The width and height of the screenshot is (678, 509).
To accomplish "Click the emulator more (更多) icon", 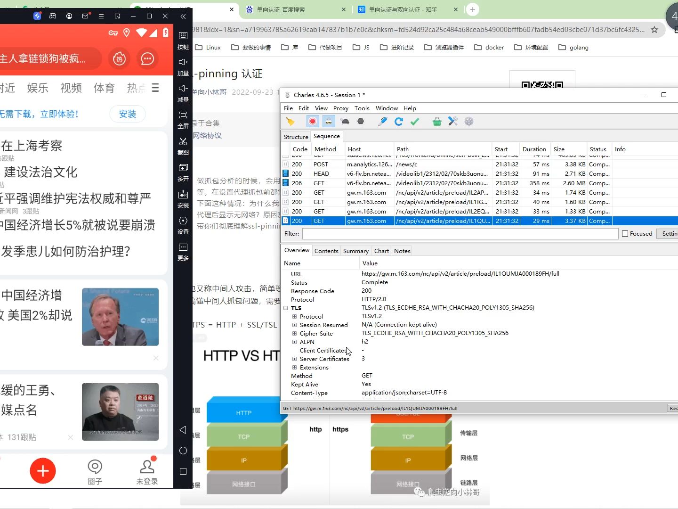I will click(183, 247).
